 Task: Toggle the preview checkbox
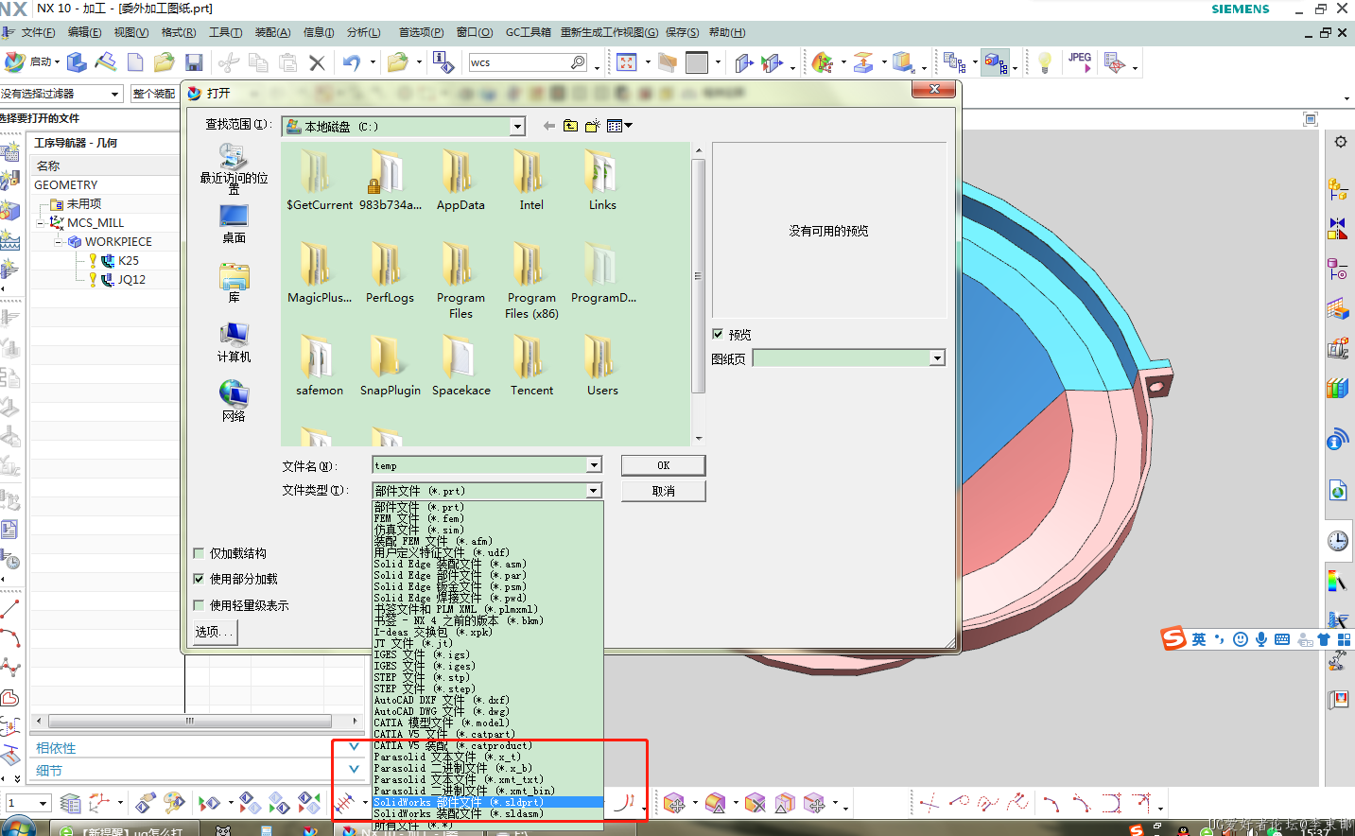coord(718,334)
